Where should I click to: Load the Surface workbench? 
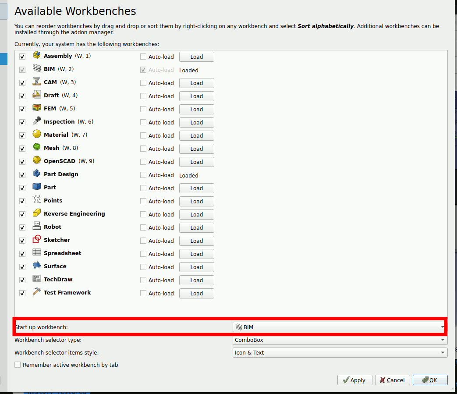pos(196,267)
